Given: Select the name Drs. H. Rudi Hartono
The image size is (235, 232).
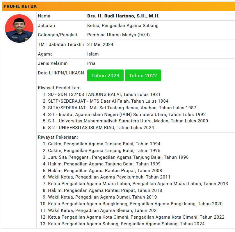Looking at the screenshot, I should pos(123,16).
